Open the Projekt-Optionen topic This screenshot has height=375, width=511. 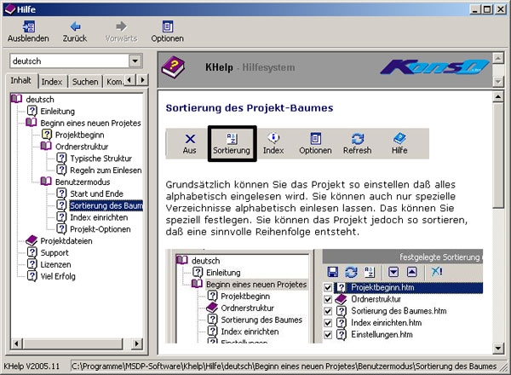pos(99,228)
